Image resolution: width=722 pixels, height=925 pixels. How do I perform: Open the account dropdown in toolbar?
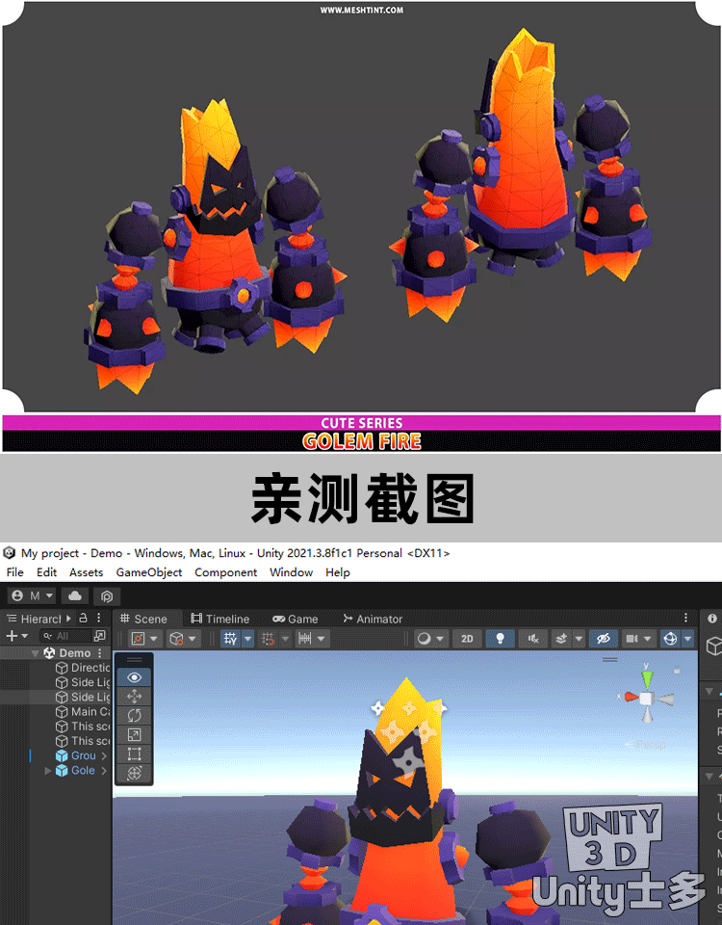coord(32,596)
